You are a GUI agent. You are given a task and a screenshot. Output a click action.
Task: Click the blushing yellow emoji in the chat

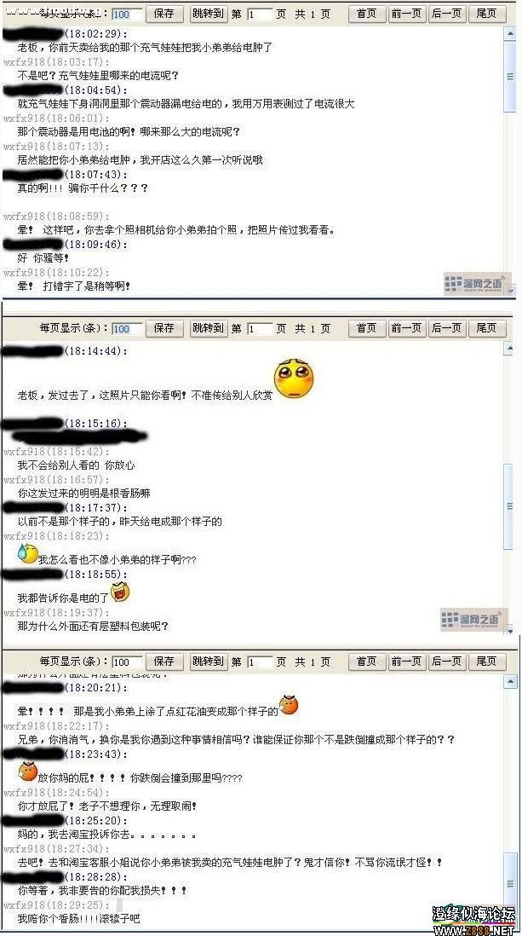[294, 380]
